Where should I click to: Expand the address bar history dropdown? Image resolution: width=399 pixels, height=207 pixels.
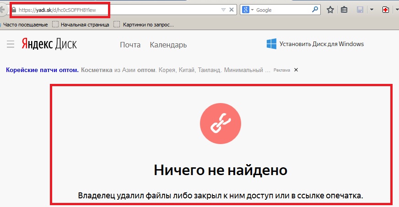tap(223, 10)
